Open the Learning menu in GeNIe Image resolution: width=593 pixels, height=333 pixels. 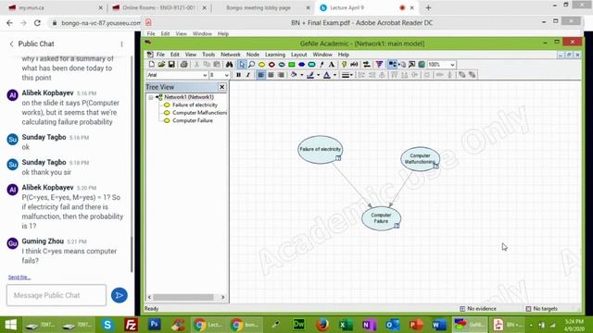pyautogui.click(x=275, y=55)
